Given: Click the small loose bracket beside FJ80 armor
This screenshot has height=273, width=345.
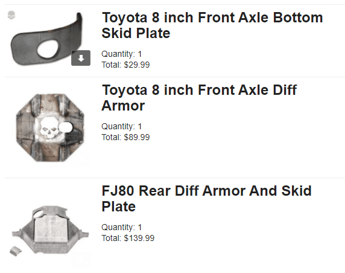Looking at the screenshot, I should click(16, 251).
